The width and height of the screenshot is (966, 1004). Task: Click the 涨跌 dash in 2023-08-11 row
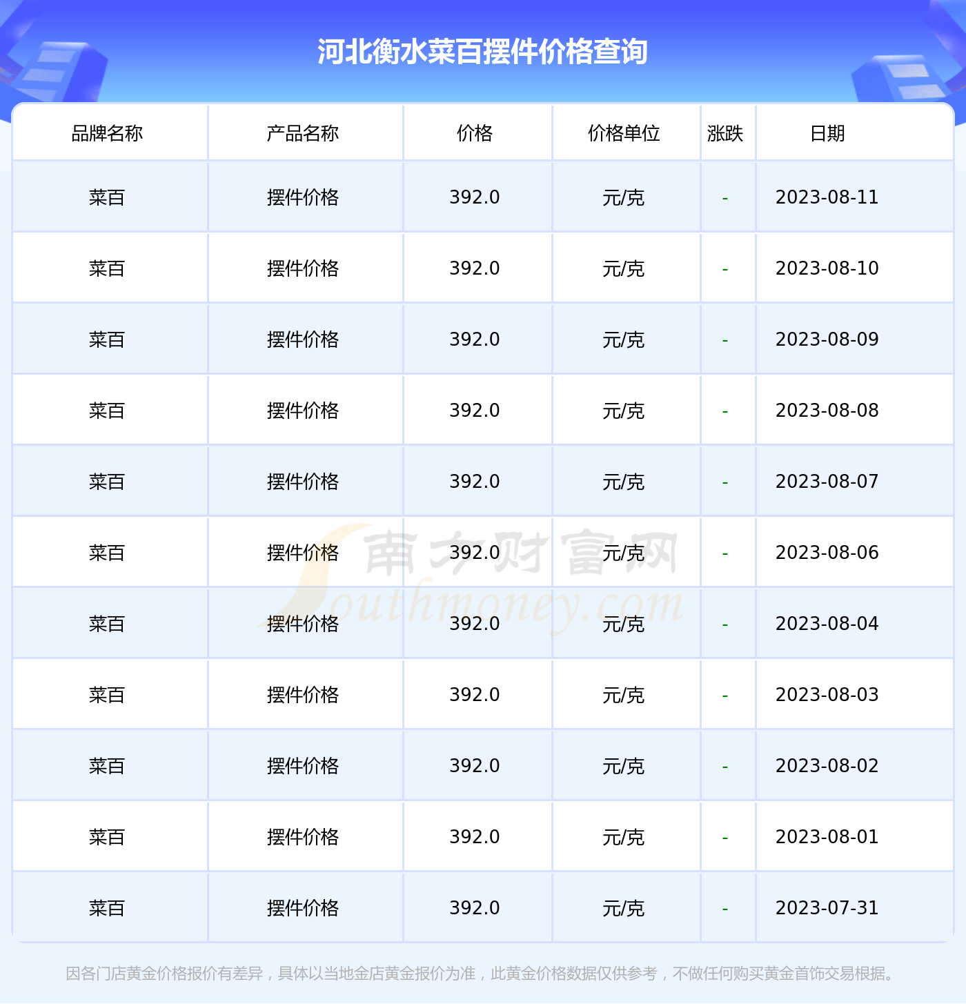coord(725,199)
